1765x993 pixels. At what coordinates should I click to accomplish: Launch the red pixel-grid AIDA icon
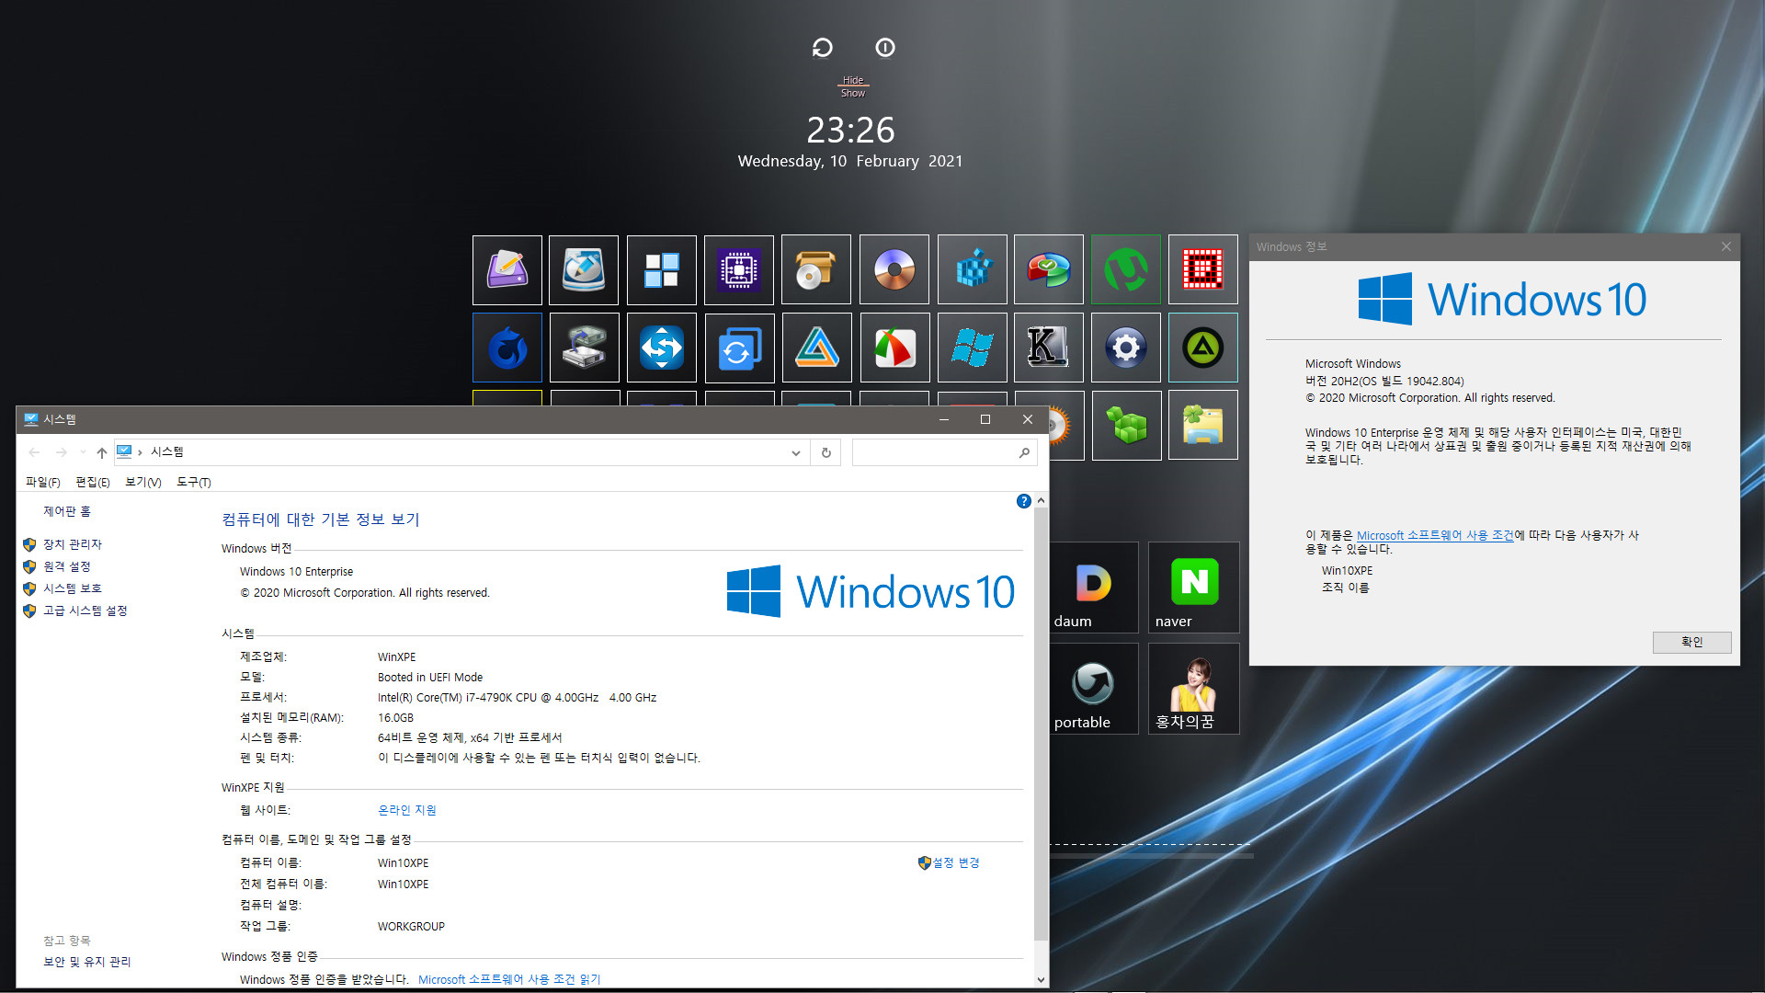point(1203,270)
